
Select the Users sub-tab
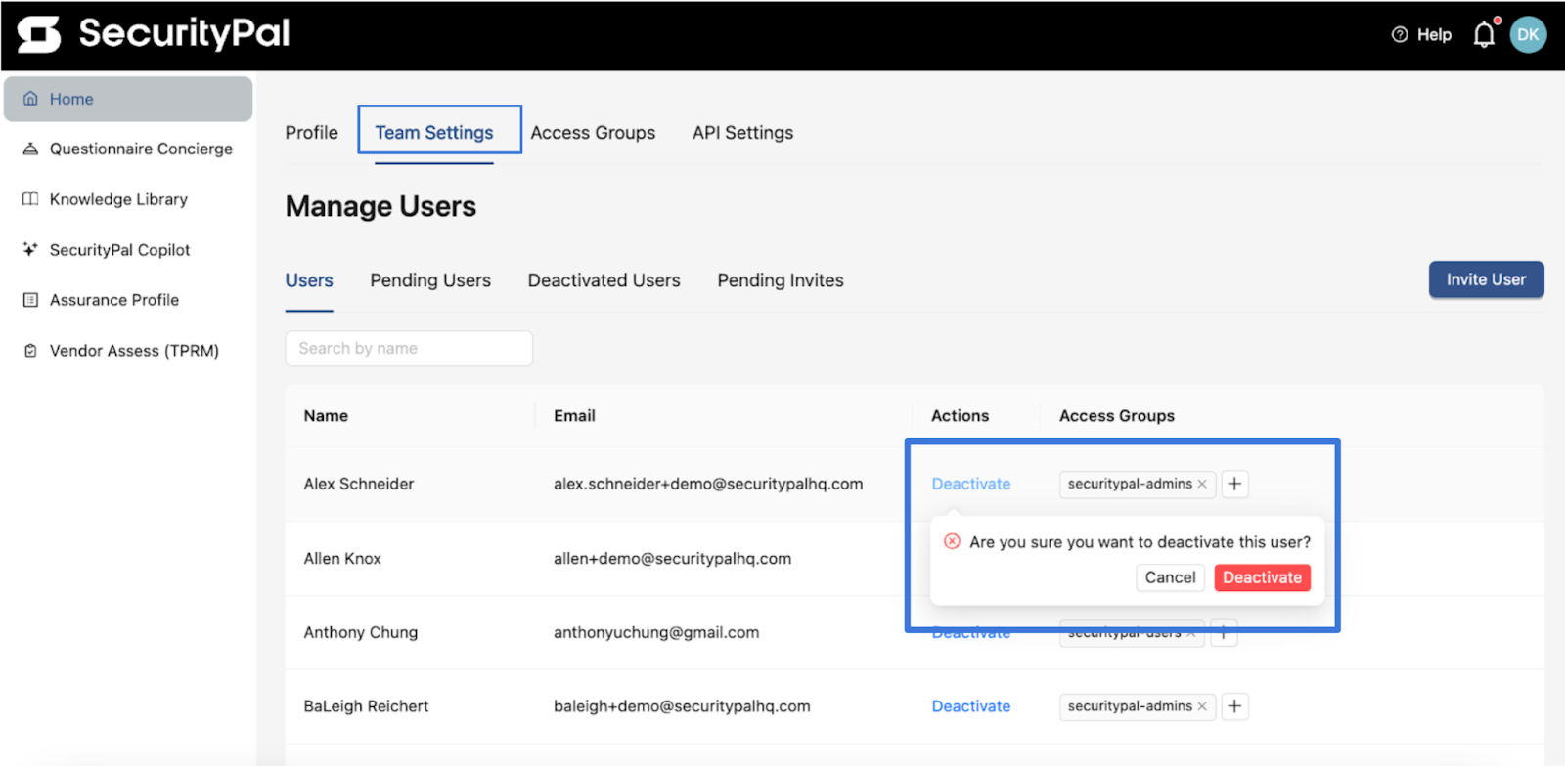[x=309, y=280]
